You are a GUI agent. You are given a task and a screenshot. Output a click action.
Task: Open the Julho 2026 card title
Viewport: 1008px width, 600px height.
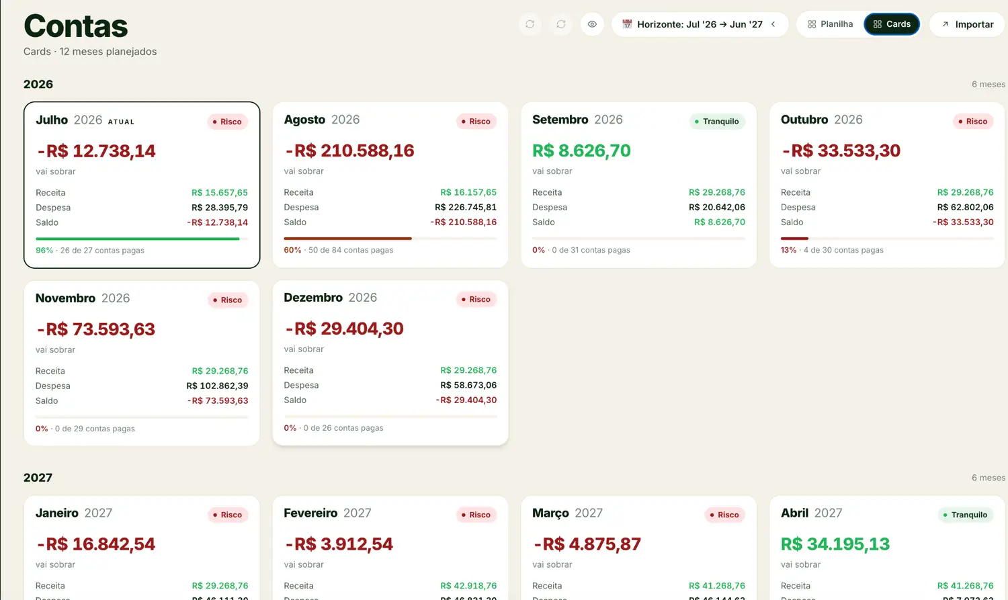(x=69, y=120)
